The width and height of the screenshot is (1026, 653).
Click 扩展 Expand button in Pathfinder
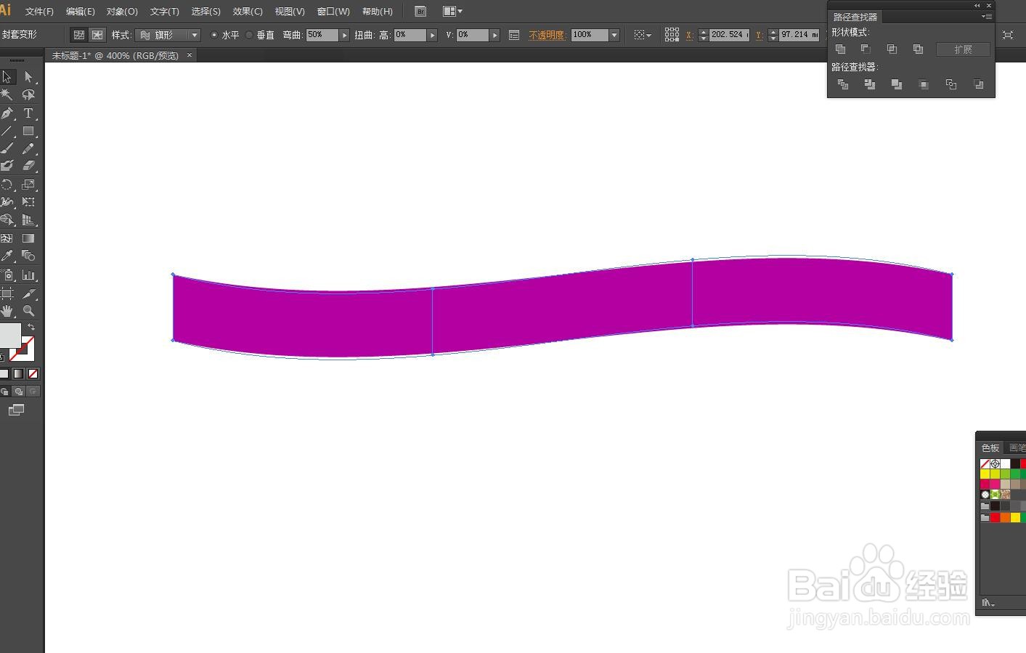pos(963,49)
